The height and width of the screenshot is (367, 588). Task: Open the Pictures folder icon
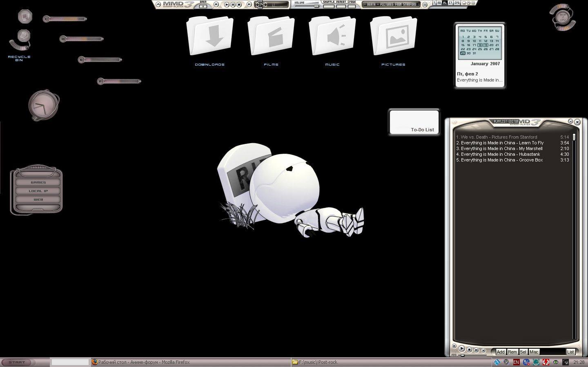[393, 37]
